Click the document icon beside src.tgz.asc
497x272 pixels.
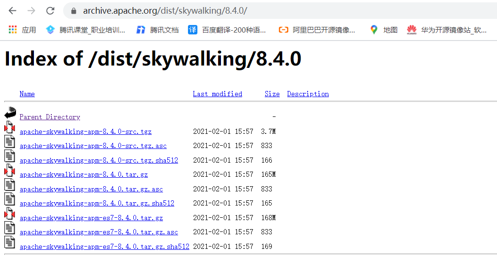(x=9, y=141)
